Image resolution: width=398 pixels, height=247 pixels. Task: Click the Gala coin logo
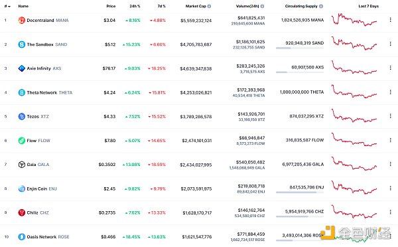[22, 165]
